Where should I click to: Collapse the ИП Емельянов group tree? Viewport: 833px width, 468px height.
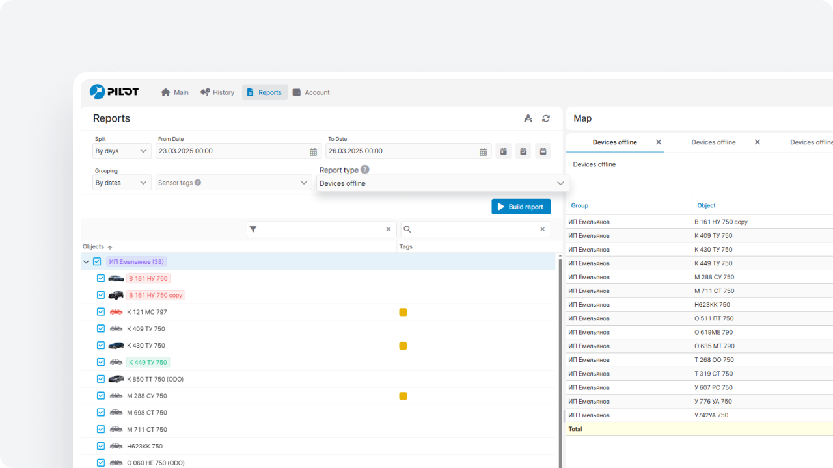click(x=86, y=262)
